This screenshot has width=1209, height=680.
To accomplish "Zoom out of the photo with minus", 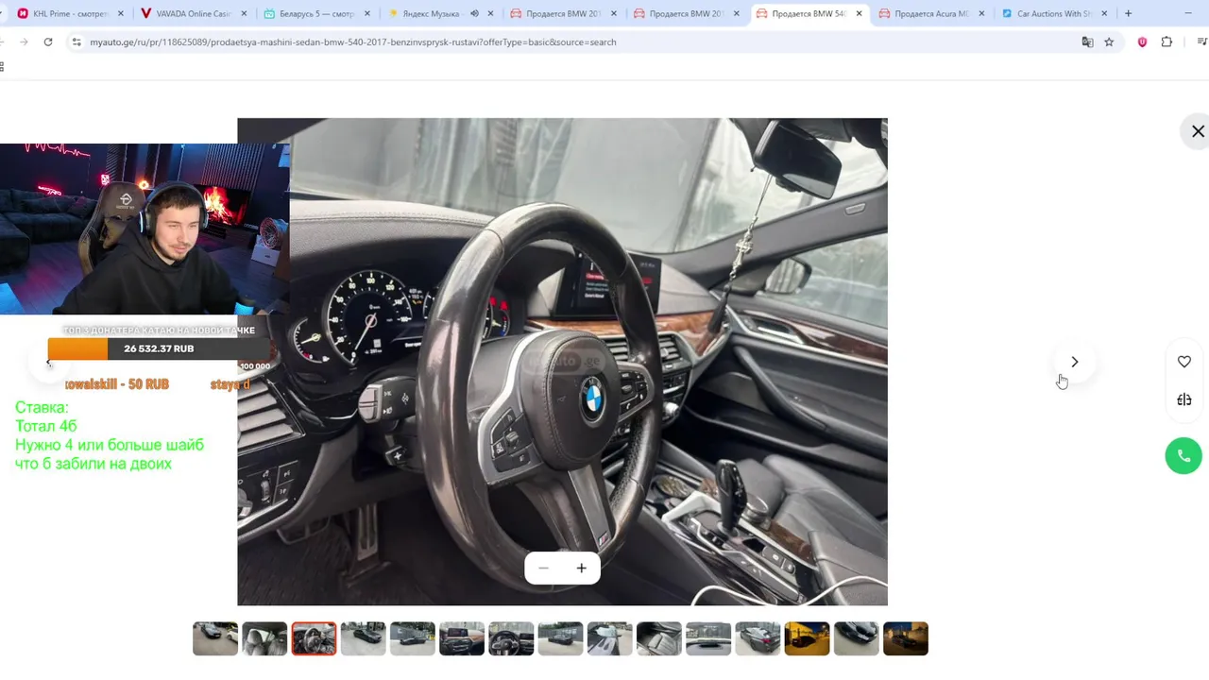I will point(543,568).
